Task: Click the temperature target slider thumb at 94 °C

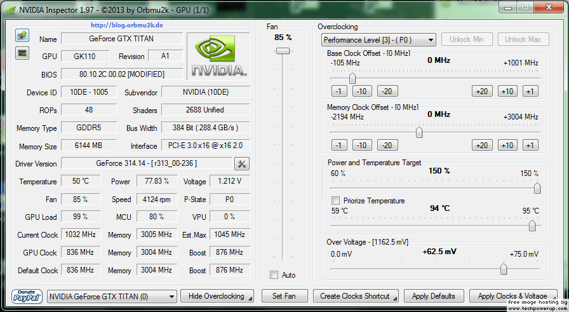Action: [532, 226]
